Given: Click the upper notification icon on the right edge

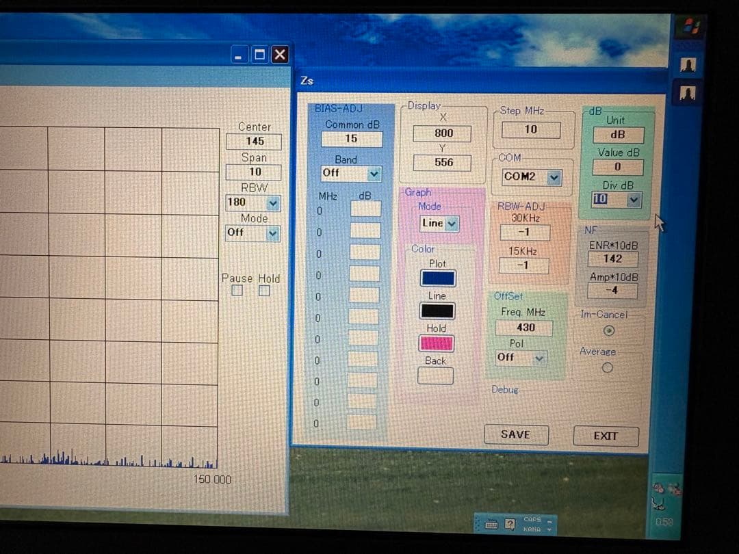Looking at the screenshot, I should click(x=688, y=65).
